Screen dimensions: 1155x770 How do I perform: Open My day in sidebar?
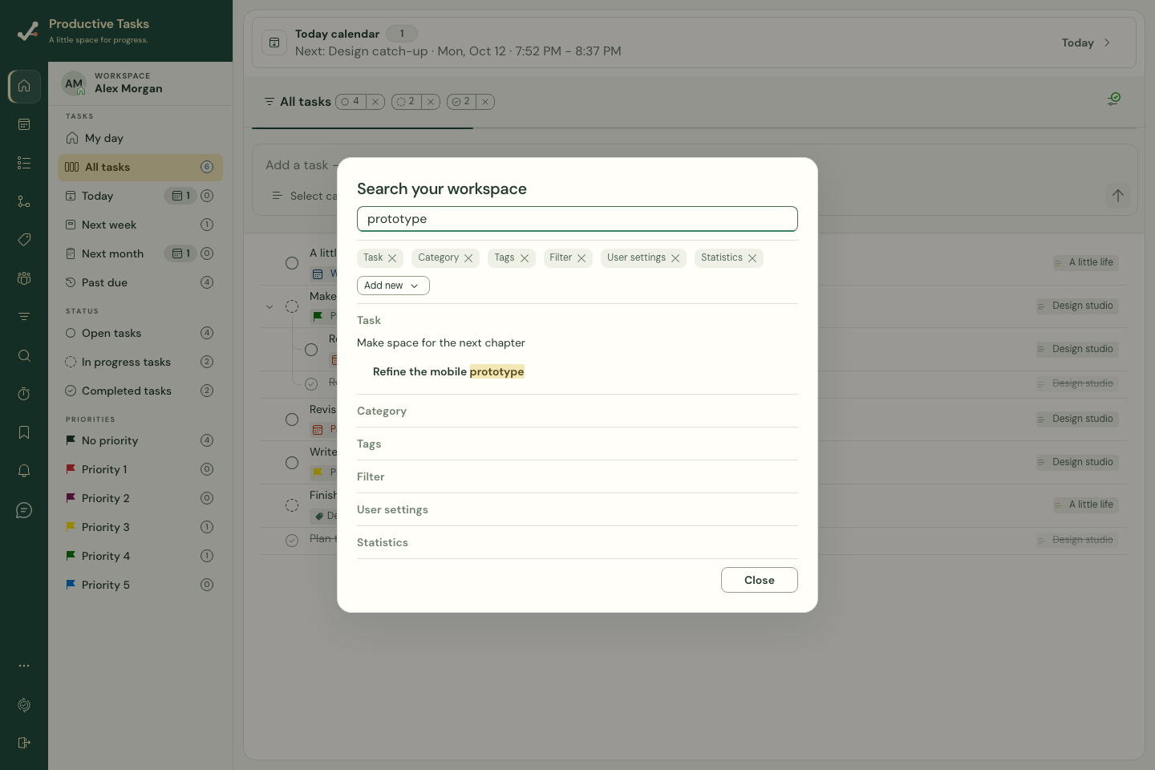(x=140, y=138)
